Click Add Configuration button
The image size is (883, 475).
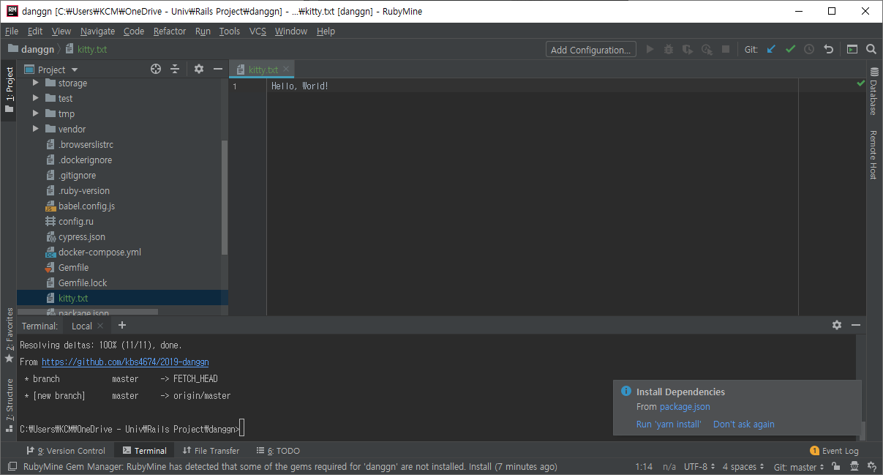click(590, 50)
